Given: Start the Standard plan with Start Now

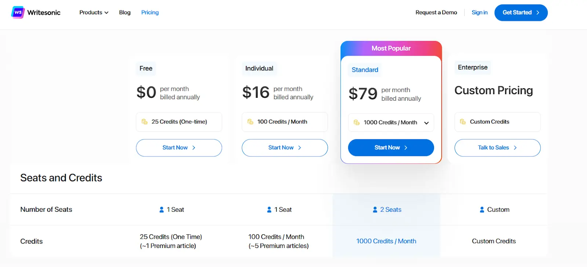Looking at the screenshot, I should (x=391, y=148).
